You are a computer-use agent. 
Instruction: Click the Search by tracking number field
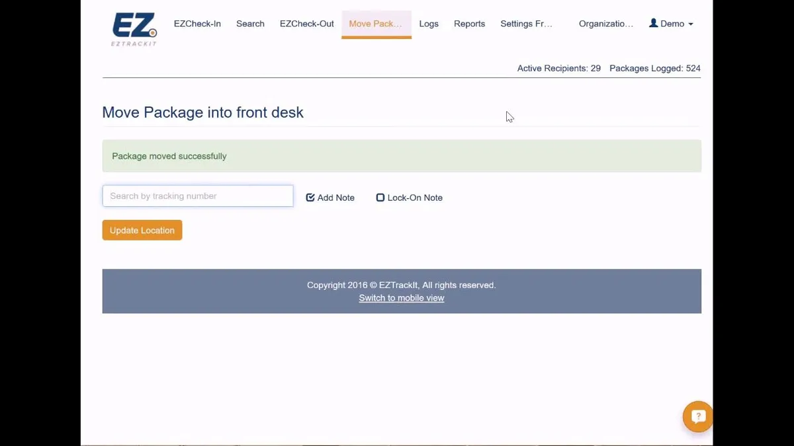click(x=198, y=196)
